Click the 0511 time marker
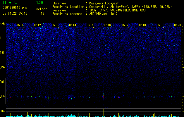This screenshot has width=184, height=117. tap(20, 25)
